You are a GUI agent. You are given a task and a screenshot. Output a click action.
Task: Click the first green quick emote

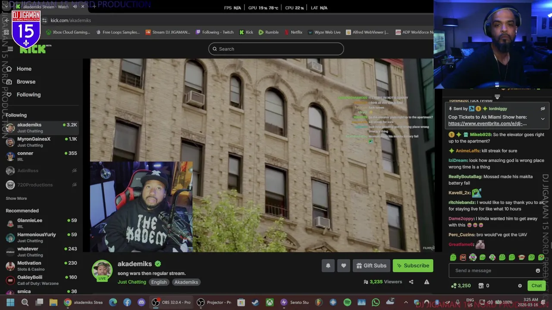coord(453,257)
